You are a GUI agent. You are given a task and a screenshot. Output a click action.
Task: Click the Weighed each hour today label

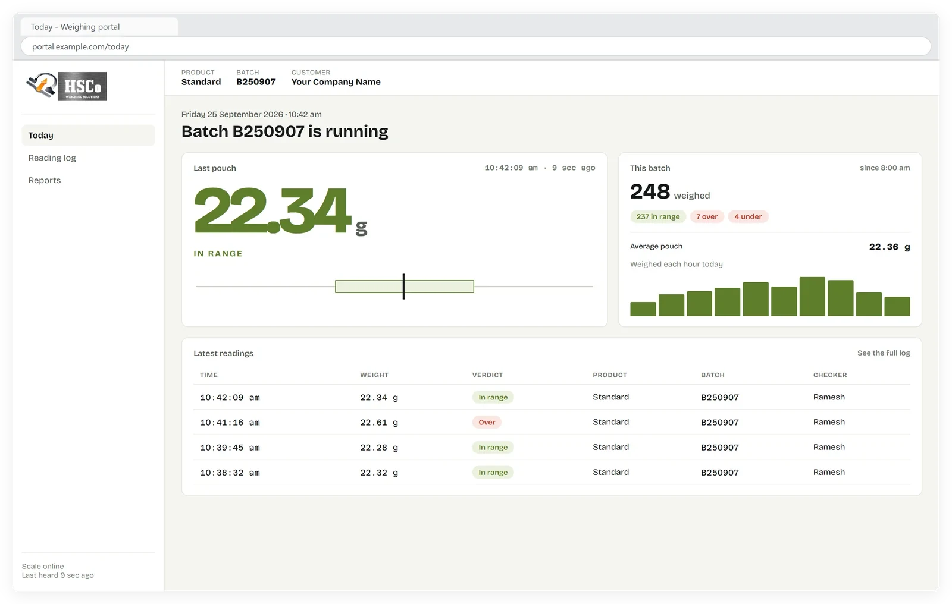pyautogui.click(x=677, y=264)
